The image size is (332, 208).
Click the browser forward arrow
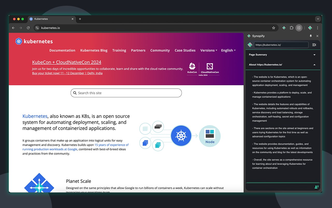tap(21, 28)
